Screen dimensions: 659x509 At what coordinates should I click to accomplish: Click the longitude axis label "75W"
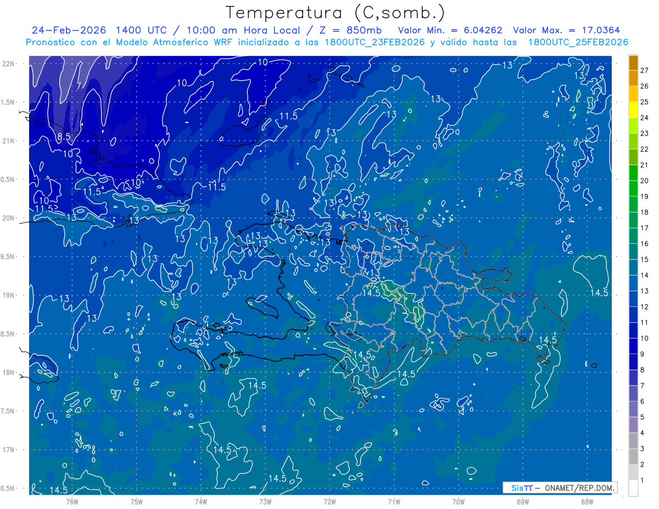pyautogui.click(x=136, y=501)
